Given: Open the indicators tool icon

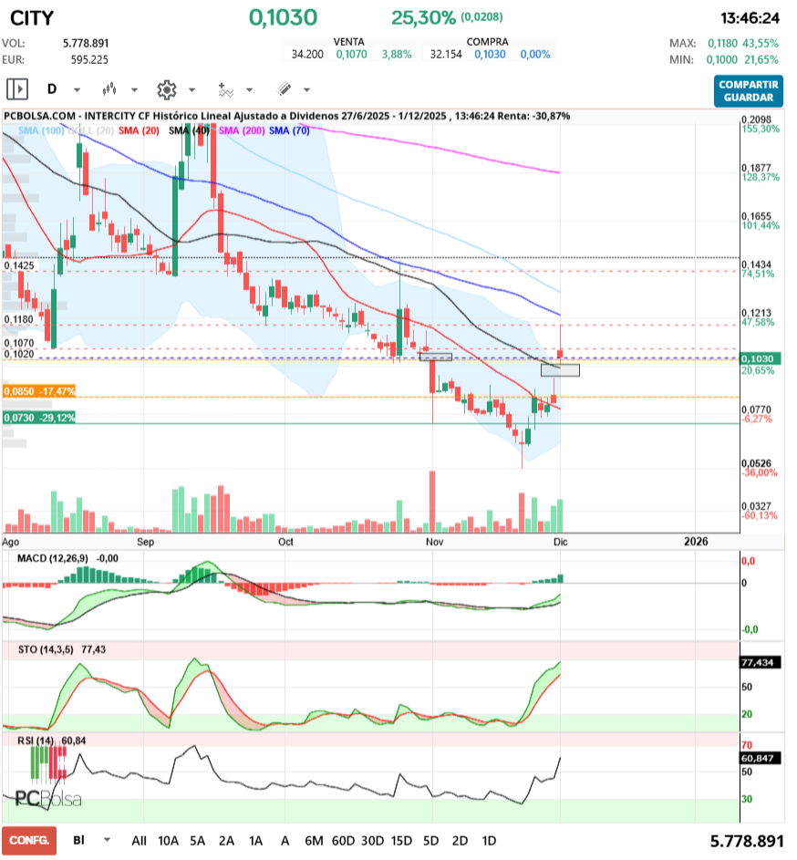Looking at the screenshot, I should coord(225,89).
